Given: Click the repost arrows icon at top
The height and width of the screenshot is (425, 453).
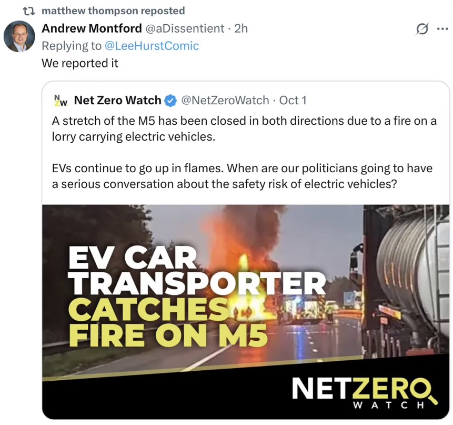Looking at the screenshot, I should pyautogui.click(x=29, y=11).
